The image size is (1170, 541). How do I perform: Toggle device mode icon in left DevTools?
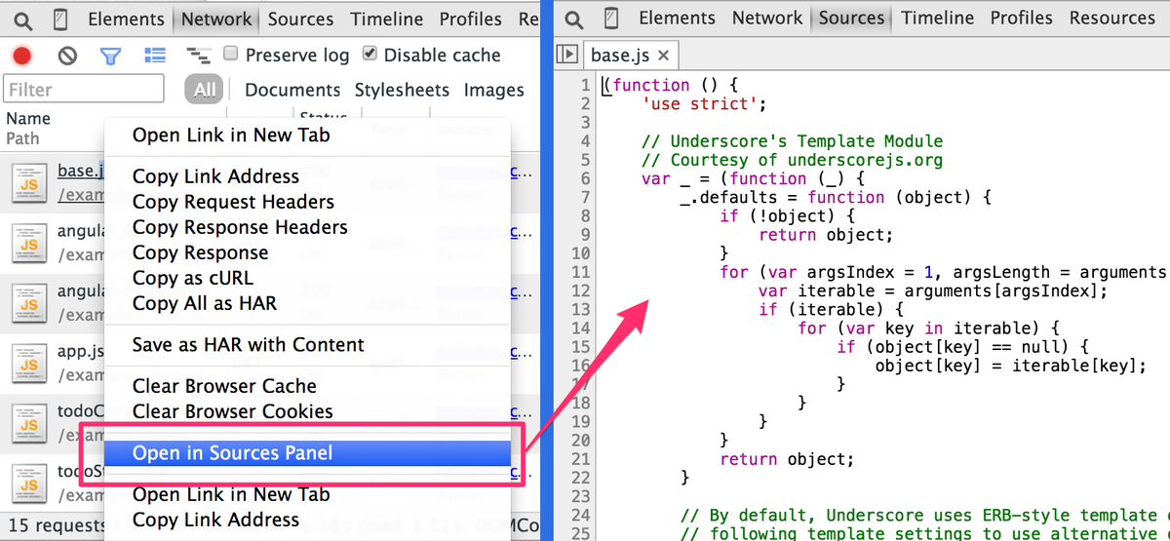coord(60,19)
